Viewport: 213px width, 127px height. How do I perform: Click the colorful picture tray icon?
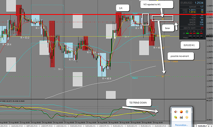pos(181,117)
